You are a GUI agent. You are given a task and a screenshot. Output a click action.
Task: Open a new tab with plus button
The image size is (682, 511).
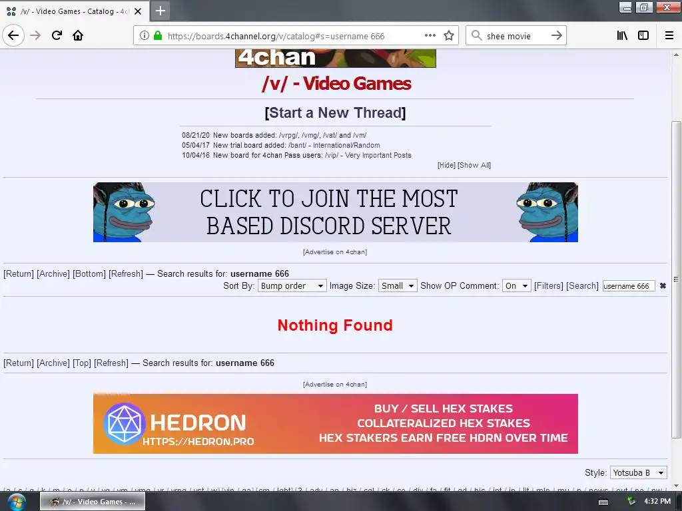160,11
